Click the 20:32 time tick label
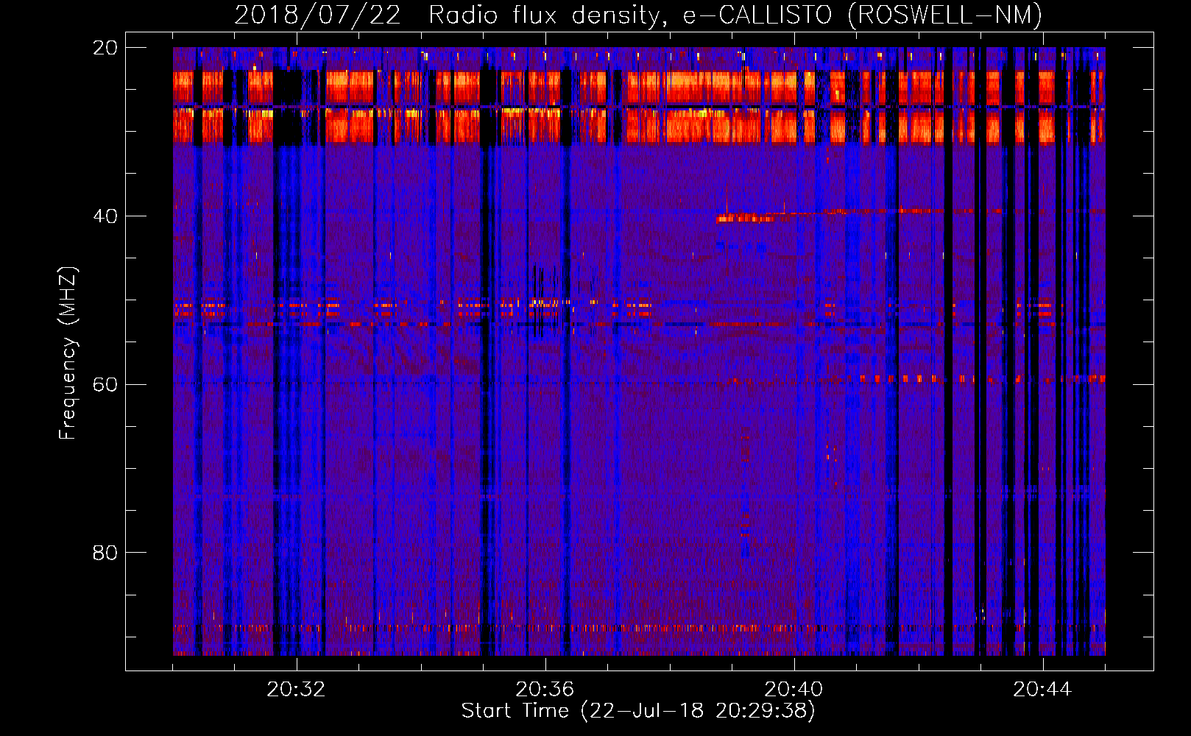 (x=296, y=689)
